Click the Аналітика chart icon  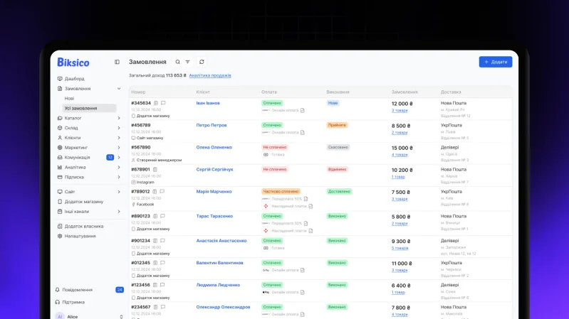point(60,167)
